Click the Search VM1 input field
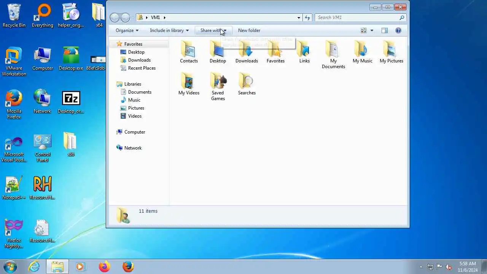Image resolution: width=487 pixels, height=274 pixels. point(357,18)
